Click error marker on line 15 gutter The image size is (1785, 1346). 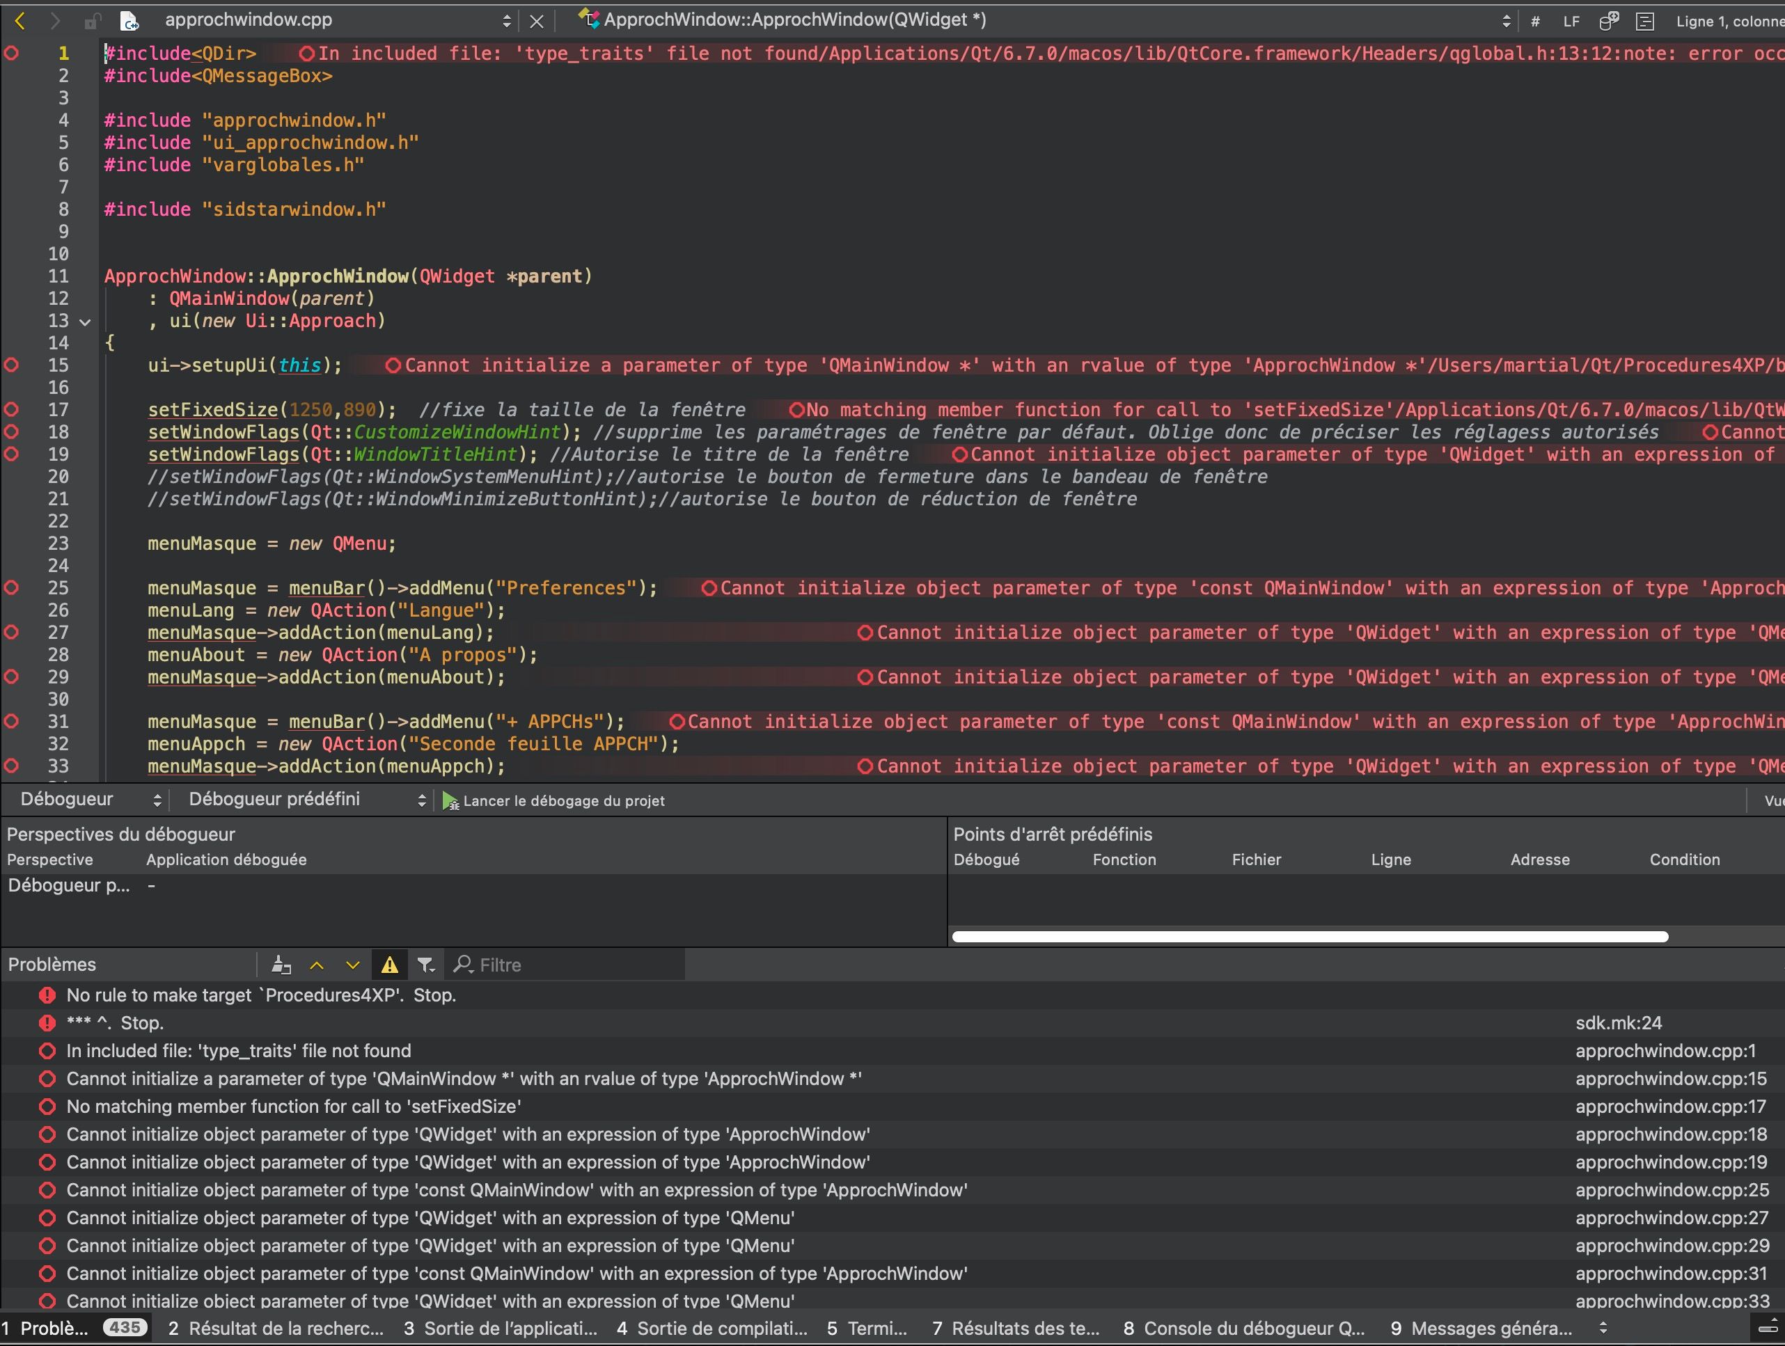coord(11,365)
